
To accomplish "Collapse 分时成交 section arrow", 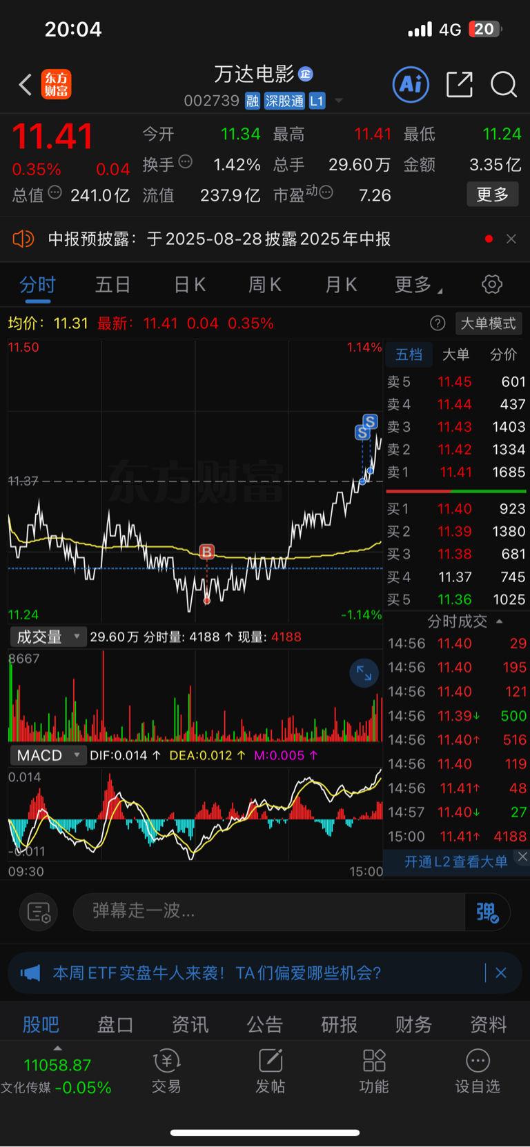I will click(x=499, y=621).
